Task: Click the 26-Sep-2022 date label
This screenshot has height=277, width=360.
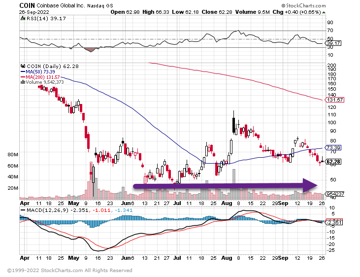Action: point(34,12)
